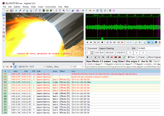Viewport: 164px width, 116px height.
Task: Expand the 25% video zoom dropdown
Action: [x=81, y=67]
